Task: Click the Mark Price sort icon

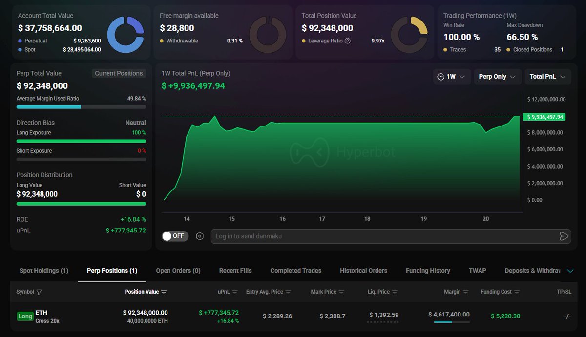Action: point(341,292)
